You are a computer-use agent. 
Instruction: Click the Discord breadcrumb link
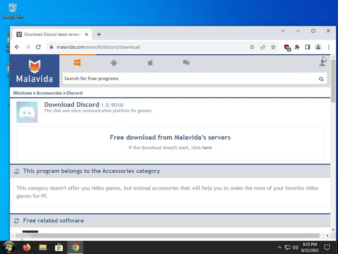pyautogui.click(x=74, y=93)
